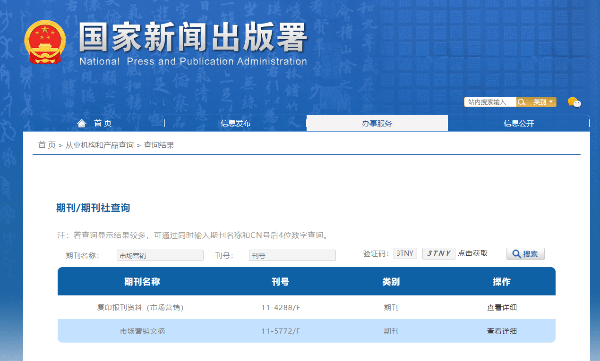Click the 11-4288/F journal number
The height and width of the screenshot is (361, 600).
coord(281,307)
